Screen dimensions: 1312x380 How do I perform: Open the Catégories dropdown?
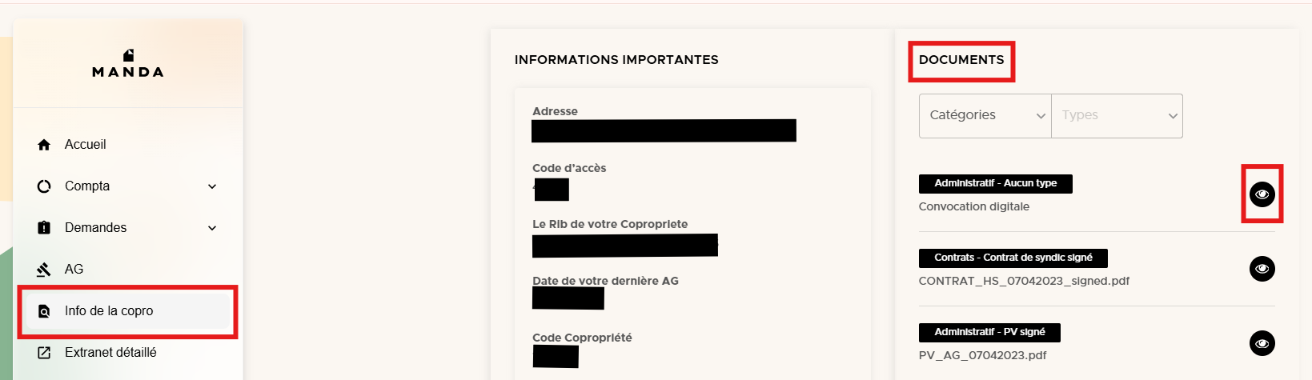985,116
